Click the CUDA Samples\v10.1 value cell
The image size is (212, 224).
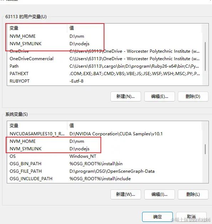(116, 134)
